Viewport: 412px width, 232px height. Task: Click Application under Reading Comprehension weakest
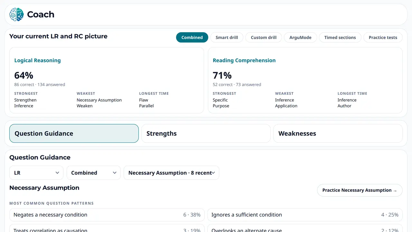coord(286,106)
